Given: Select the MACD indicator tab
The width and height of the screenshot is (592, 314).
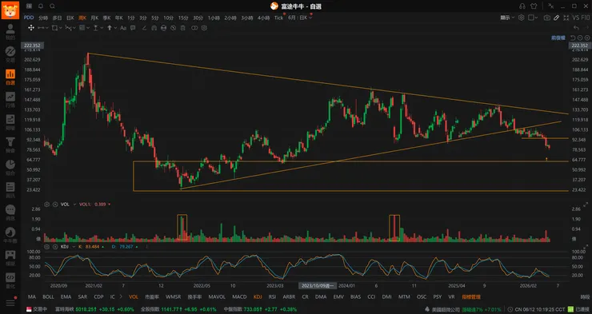Looking at the screenshot, I should click(239, 296).
